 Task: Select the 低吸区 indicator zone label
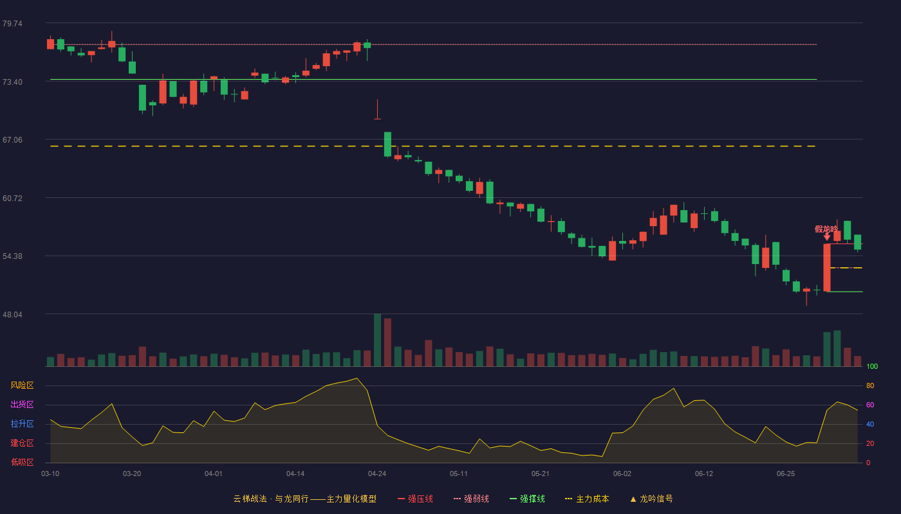22,462
